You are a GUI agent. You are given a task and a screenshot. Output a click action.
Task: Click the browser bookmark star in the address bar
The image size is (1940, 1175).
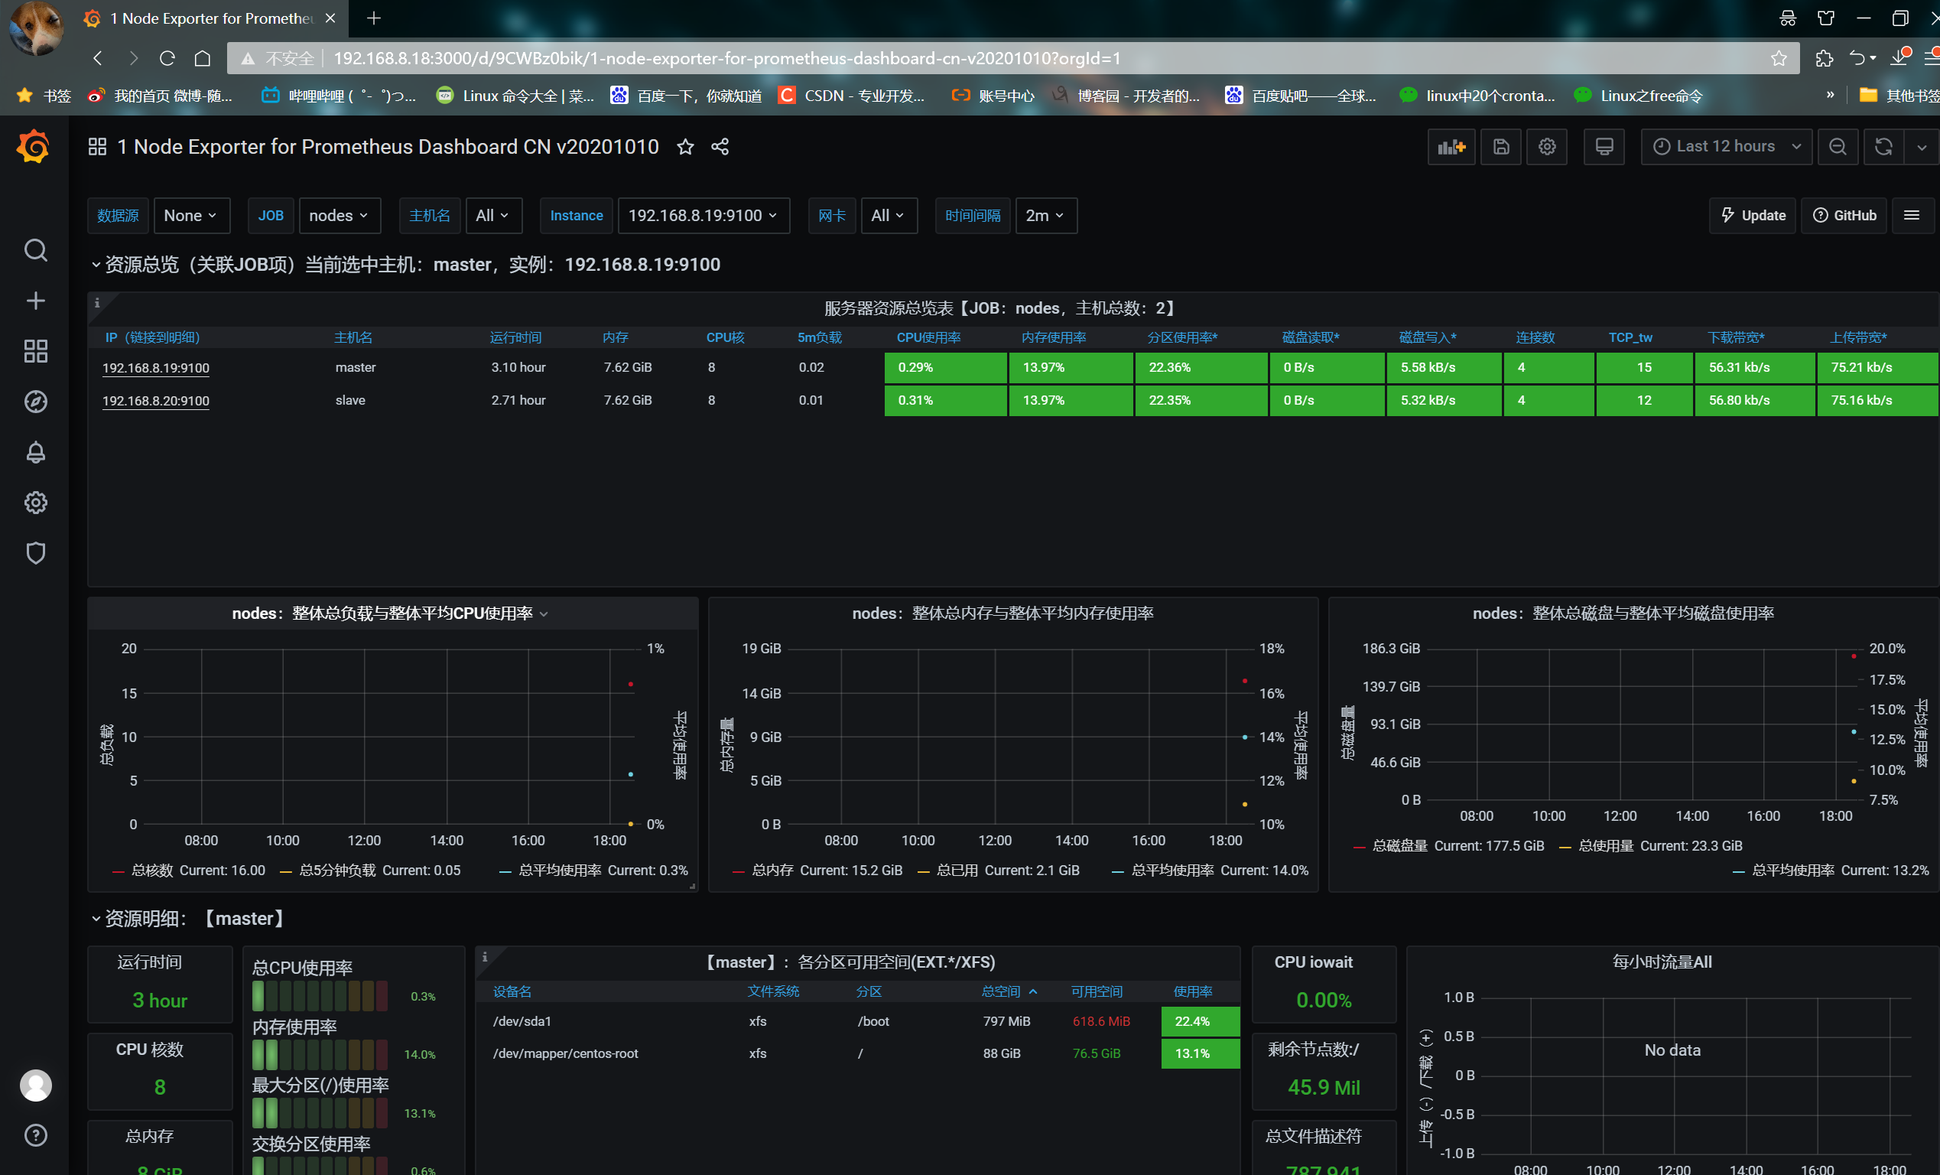tap(1779, 58)
